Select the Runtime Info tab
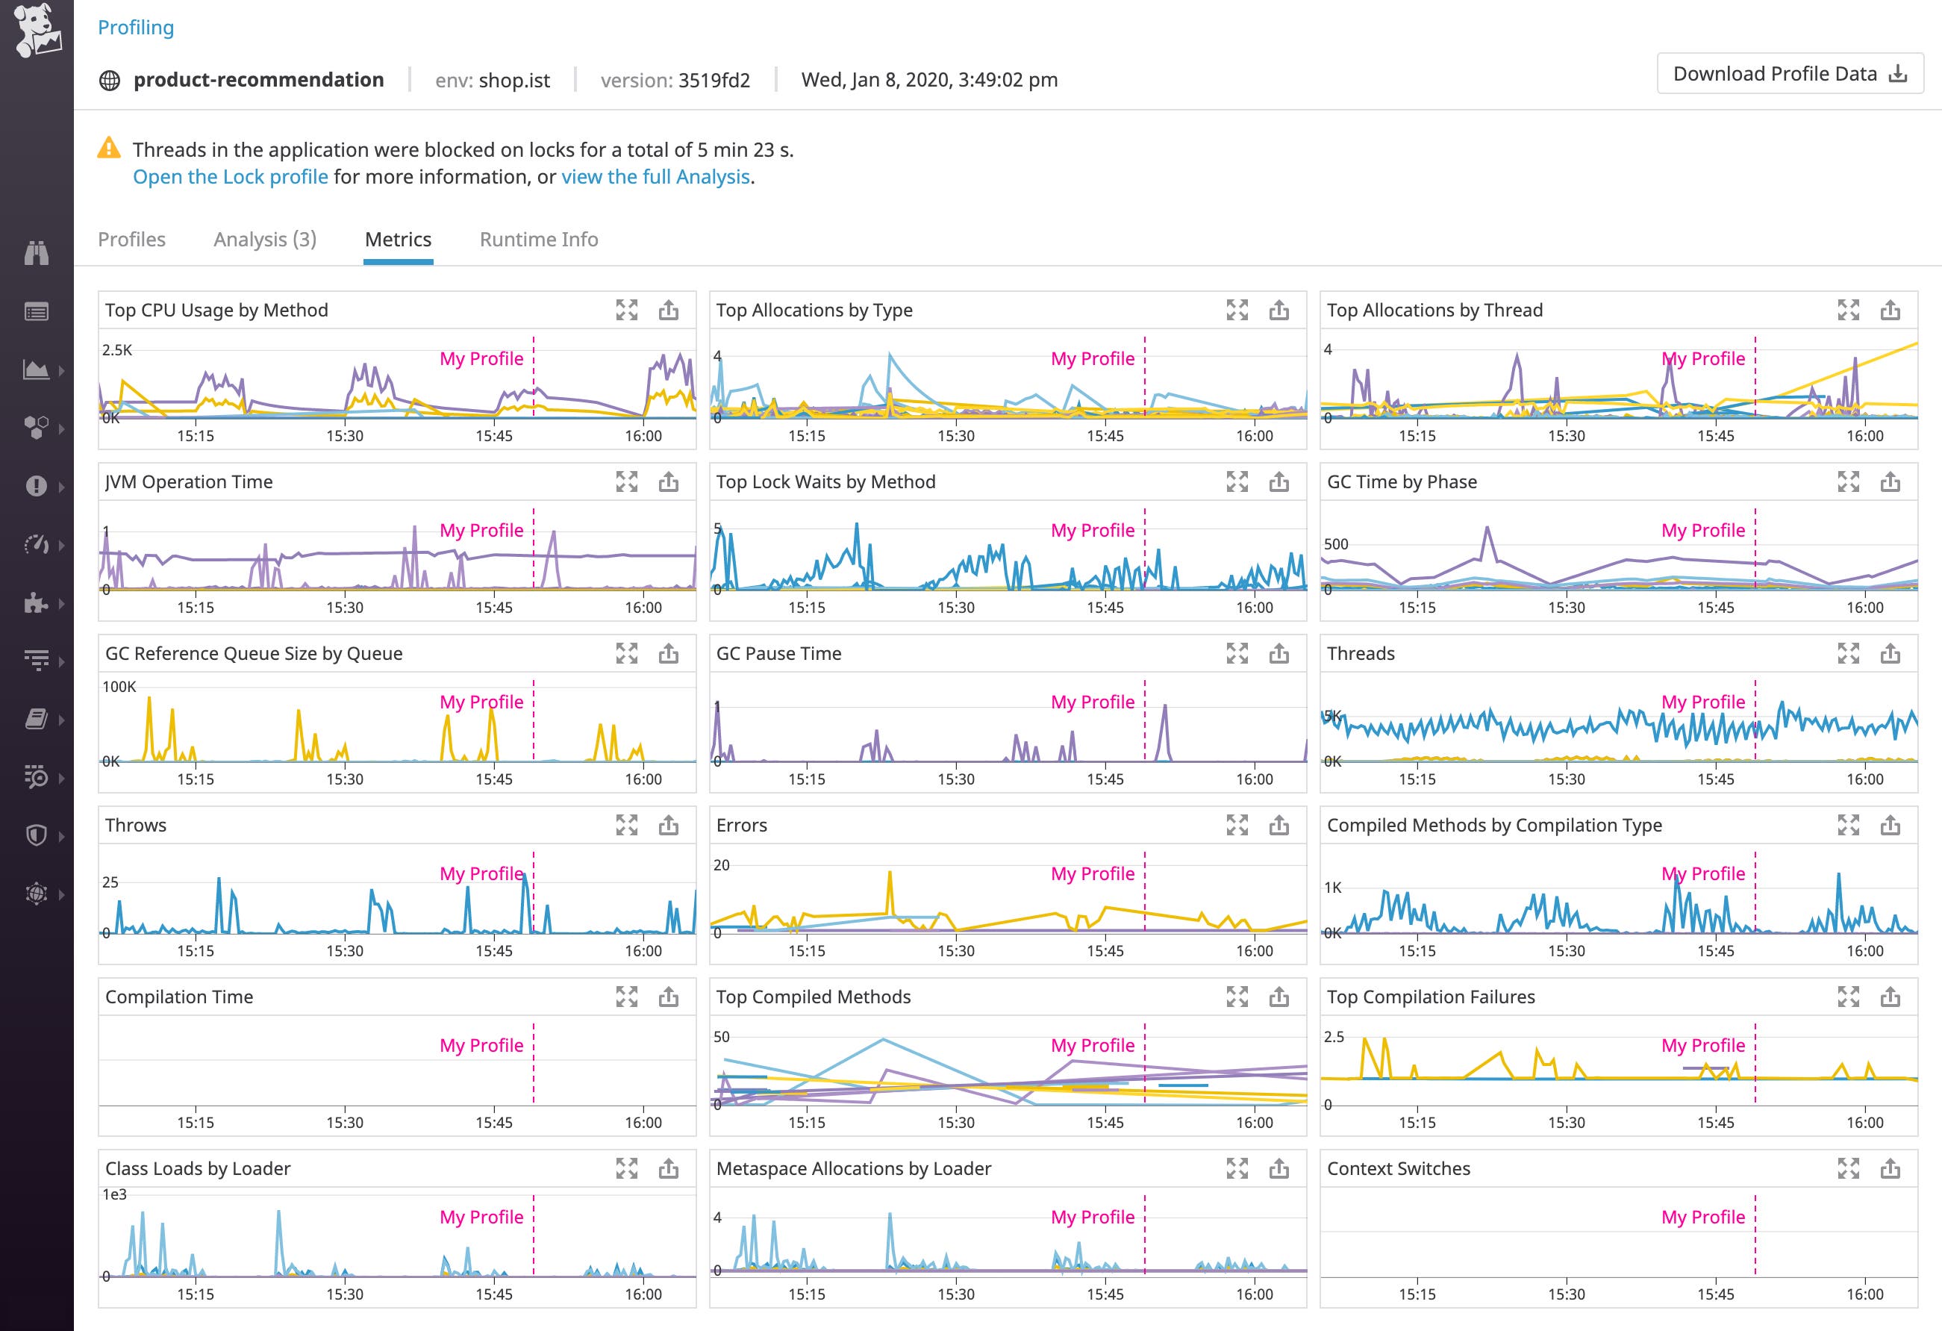 click(539, 240)
